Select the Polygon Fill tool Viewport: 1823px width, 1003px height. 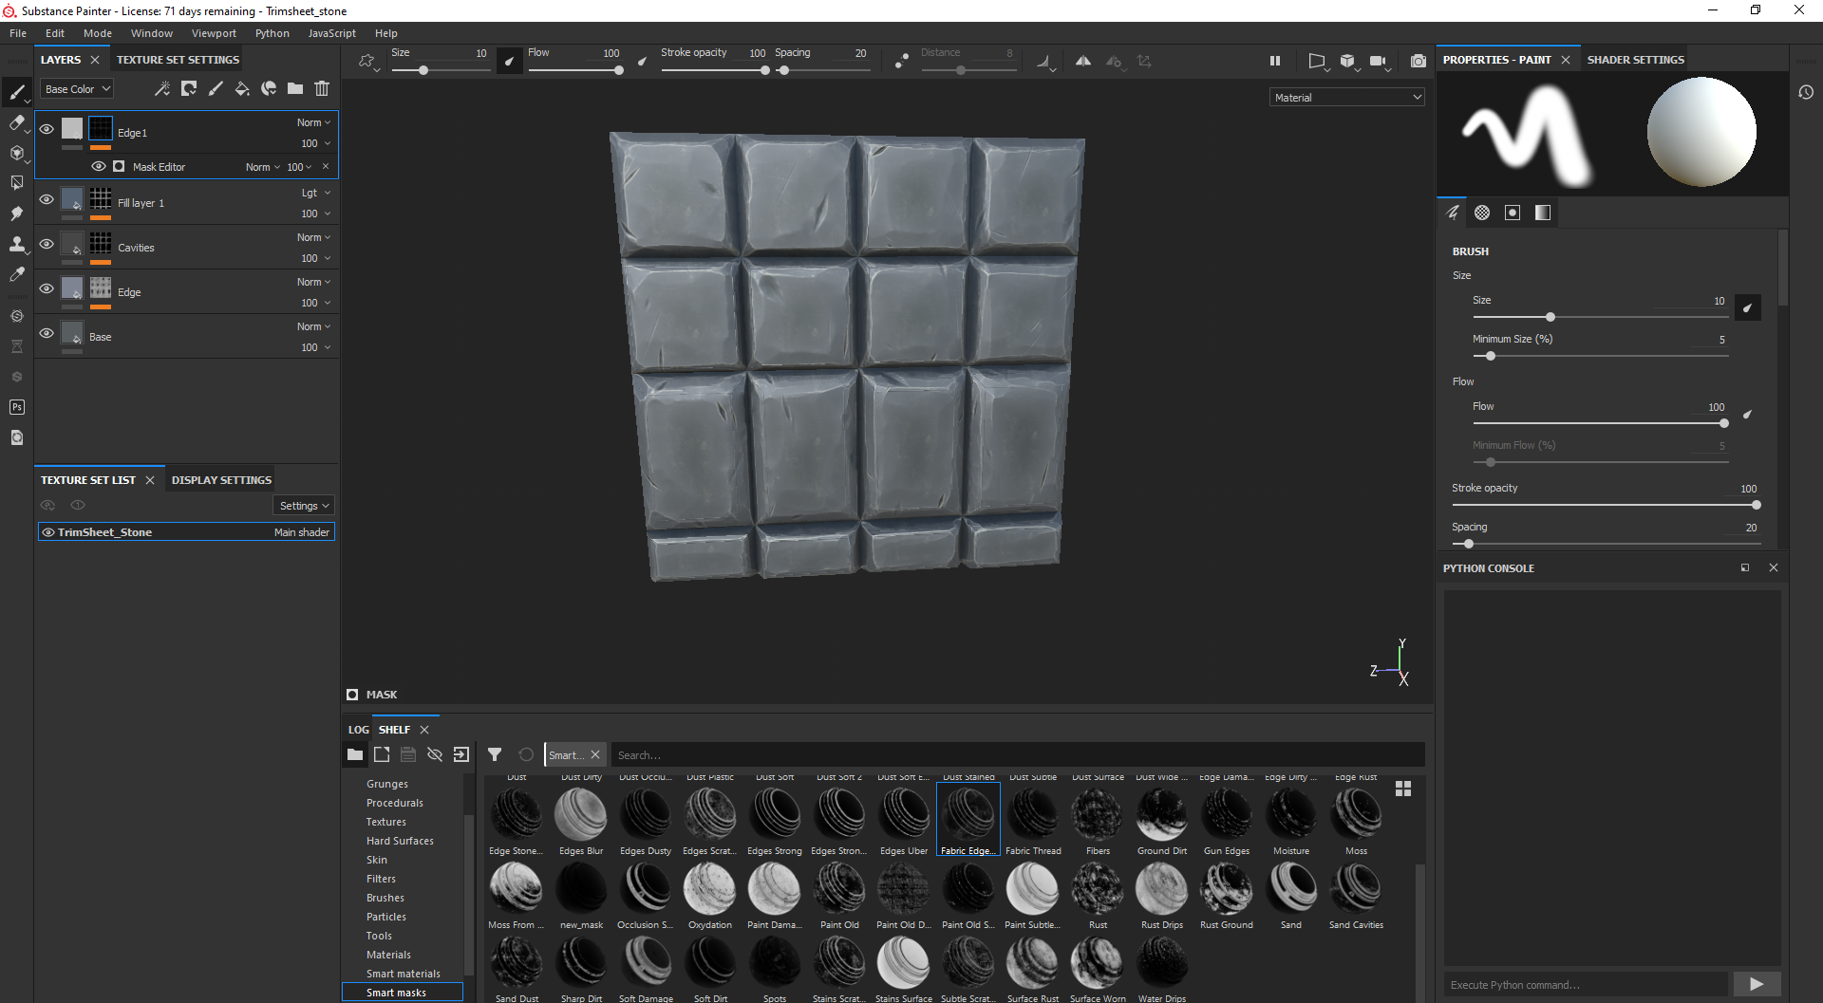pyautogui.click(x=16, y=182)
